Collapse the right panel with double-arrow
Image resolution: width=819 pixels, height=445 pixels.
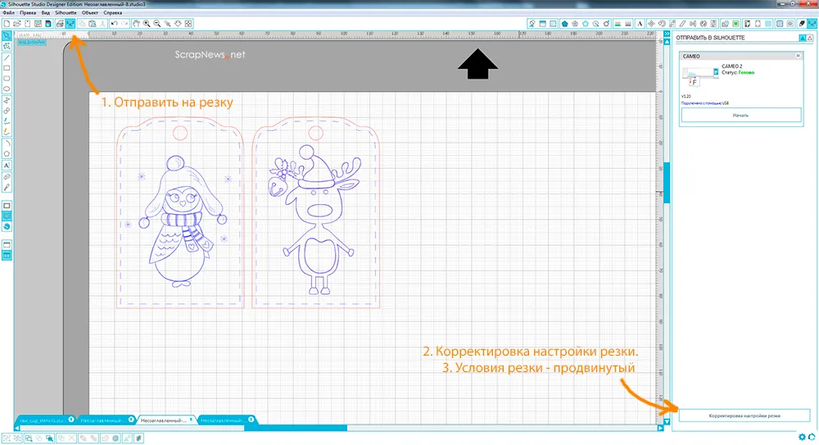667,34
